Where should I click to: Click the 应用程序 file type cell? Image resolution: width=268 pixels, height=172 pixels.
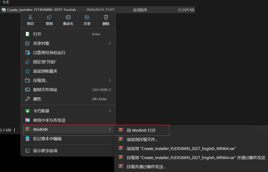140,10
